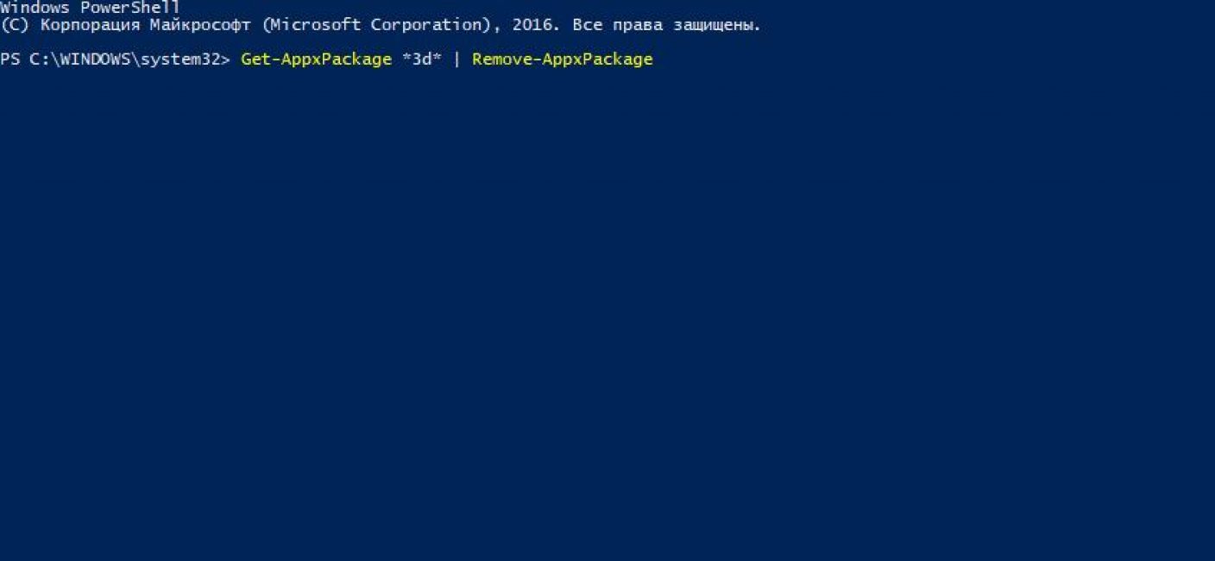Viewport: 1215px width, 561px height.
Task: Click the word PowerShell in header line
Action: tap(131, 8)
